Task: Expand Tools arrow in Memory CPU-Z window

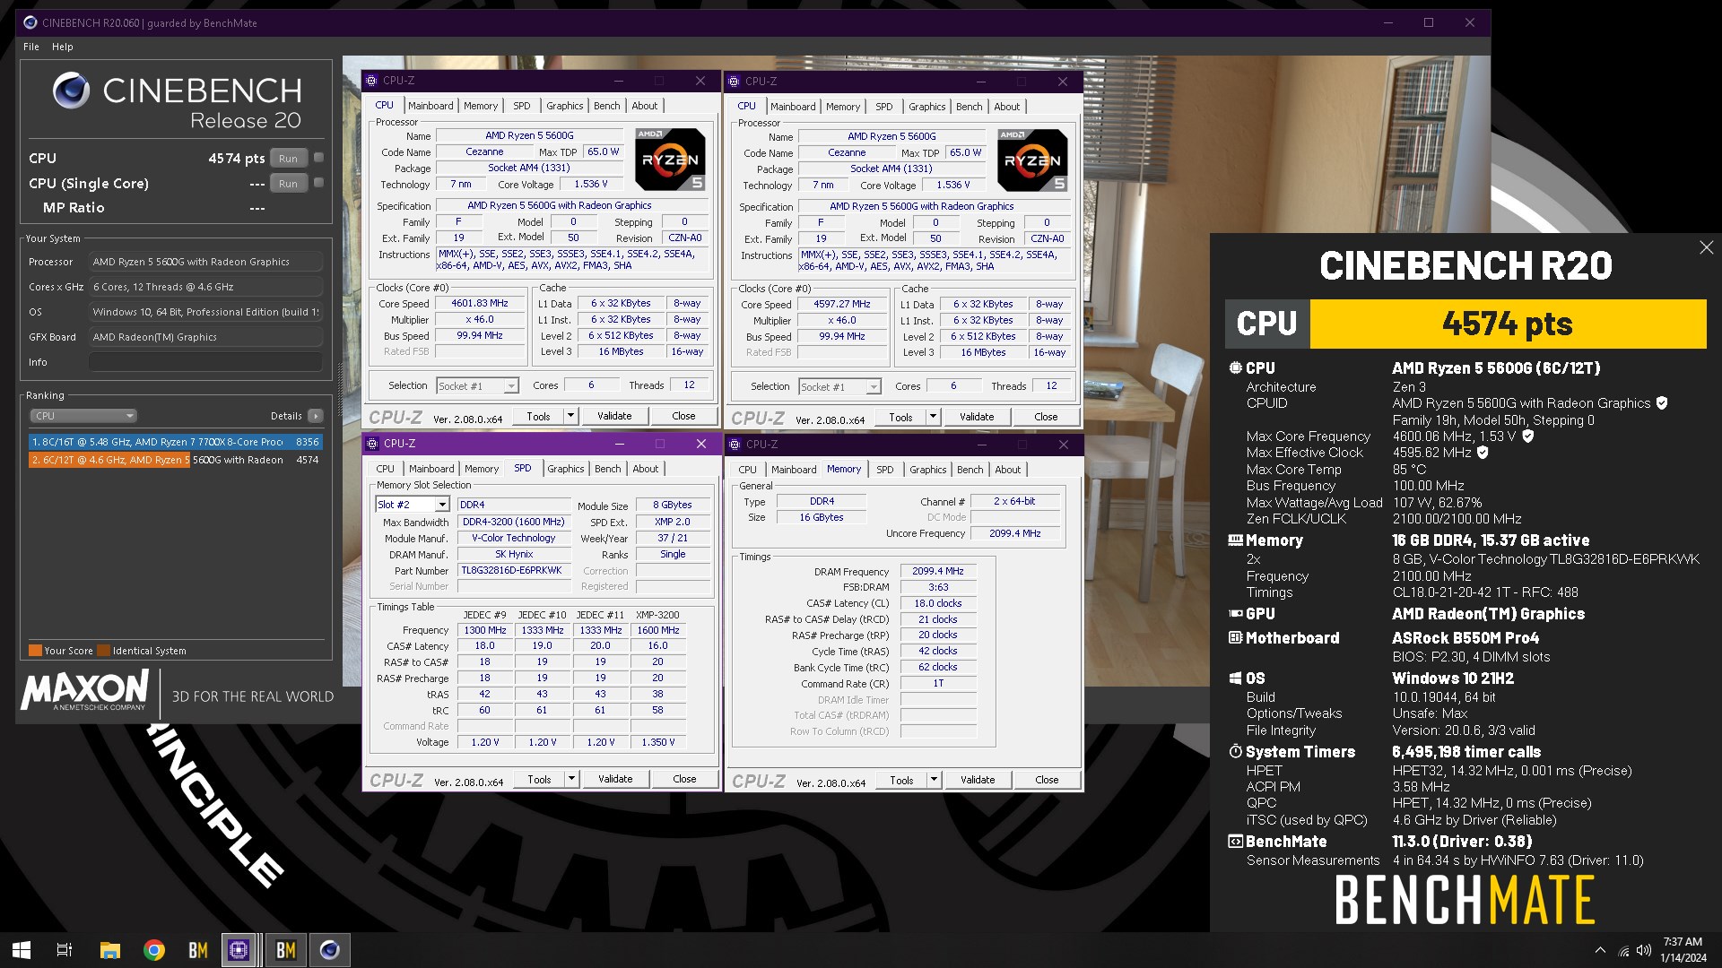Action: click(x=934, y=780)
